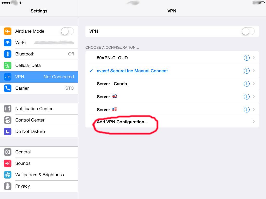Select Server with UK flag configuration
This screenshot has width=266, height=199.
[107, 97]
